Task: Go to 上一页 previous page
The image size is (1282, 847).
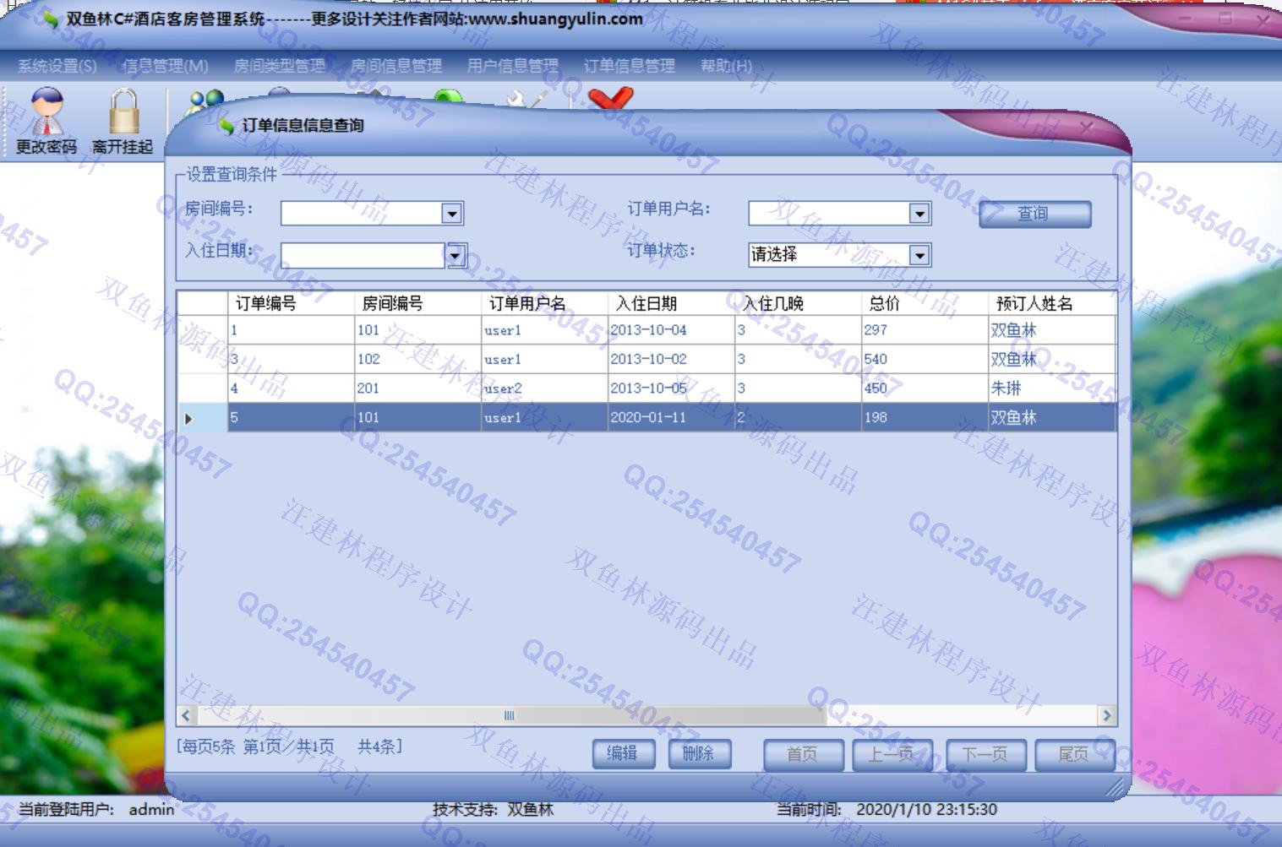Action: tap(892, 754)
